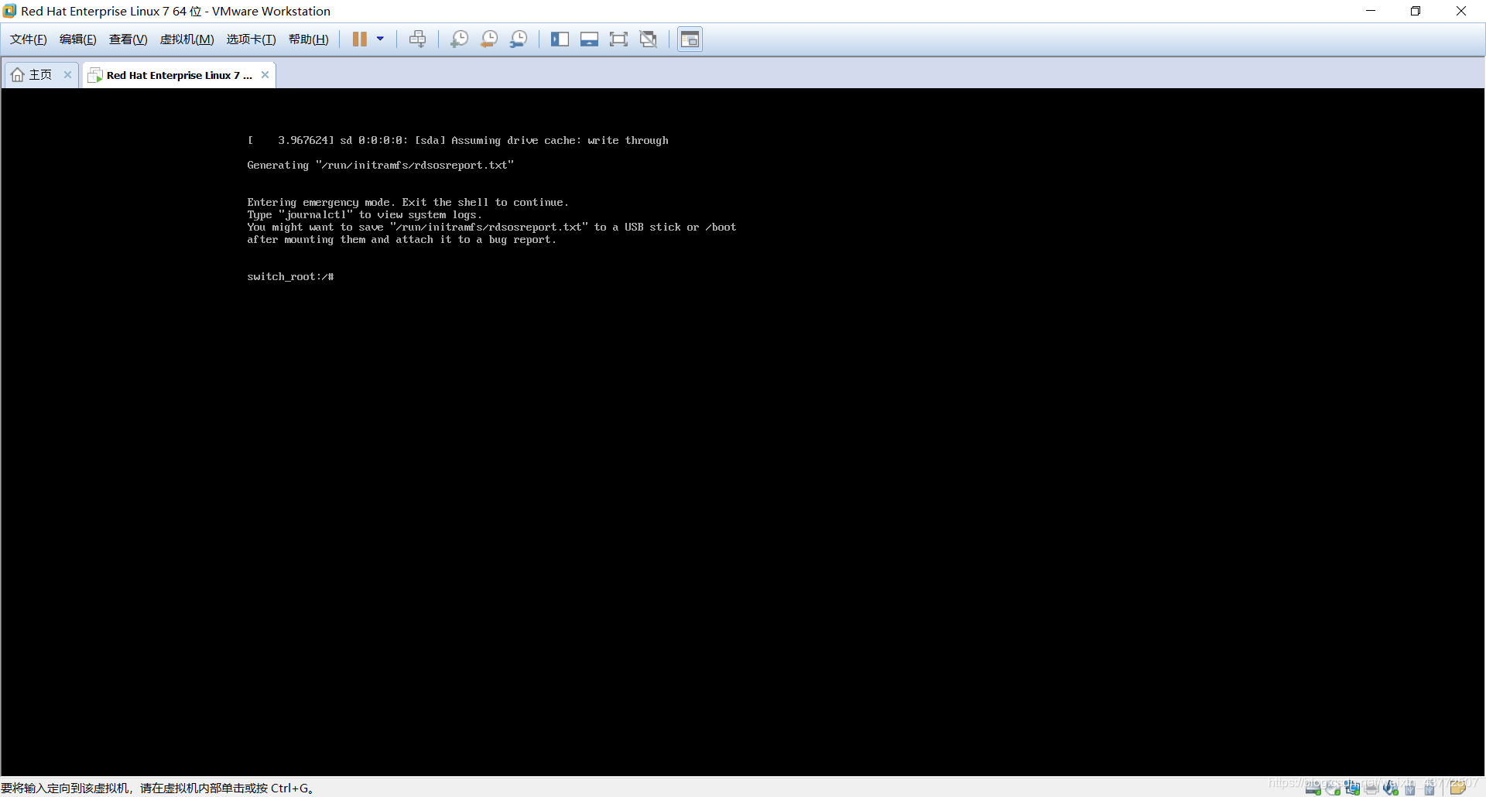1486x797 pixels.
Task: Open the 查看(V) menu
Action: (128, 39)
